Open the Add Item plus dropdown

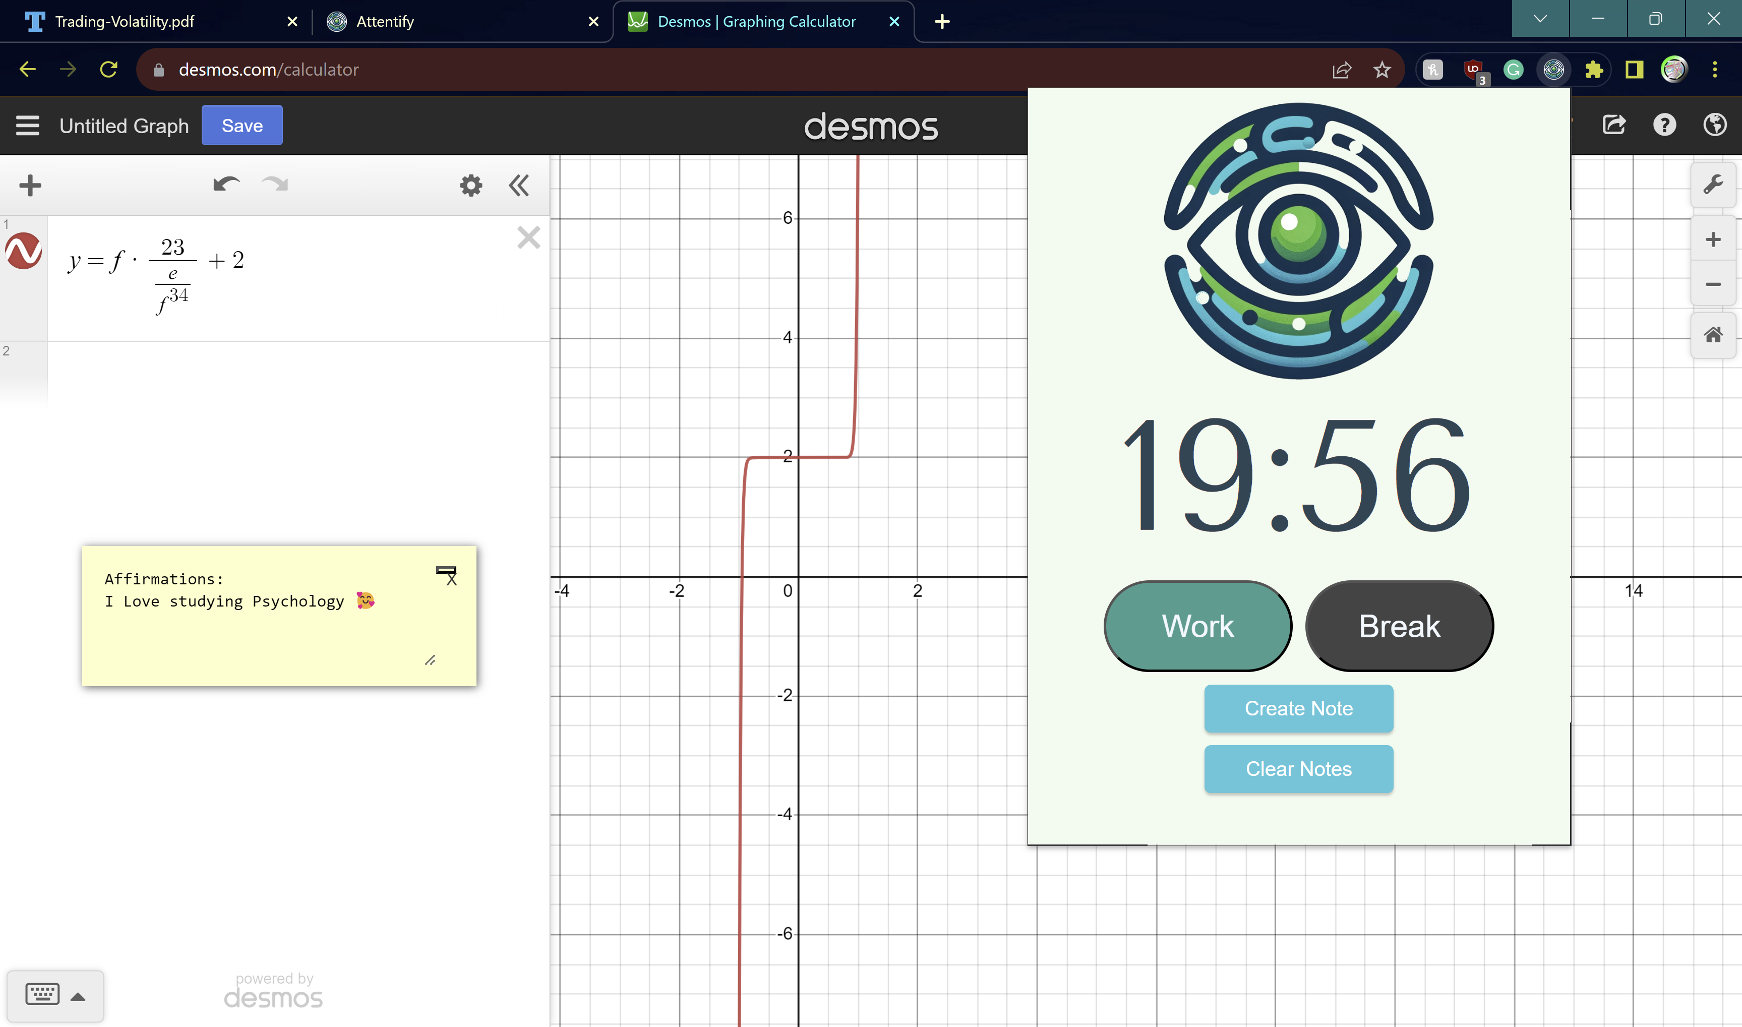[x=30, y=185]
